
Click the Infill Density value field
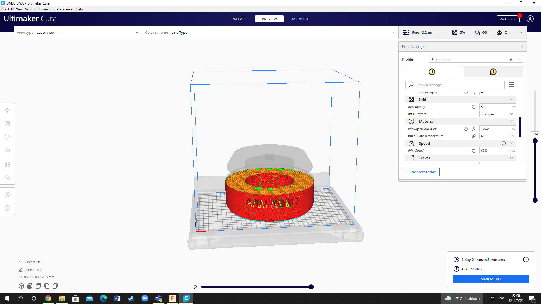(498, 107)
